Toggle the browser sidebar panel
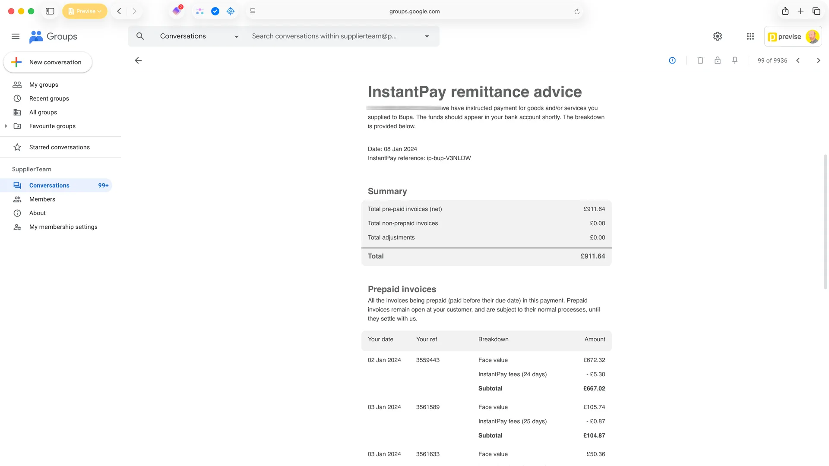This screenshot has height=466, width=829. pyautogui.click(x=50, y=11)
